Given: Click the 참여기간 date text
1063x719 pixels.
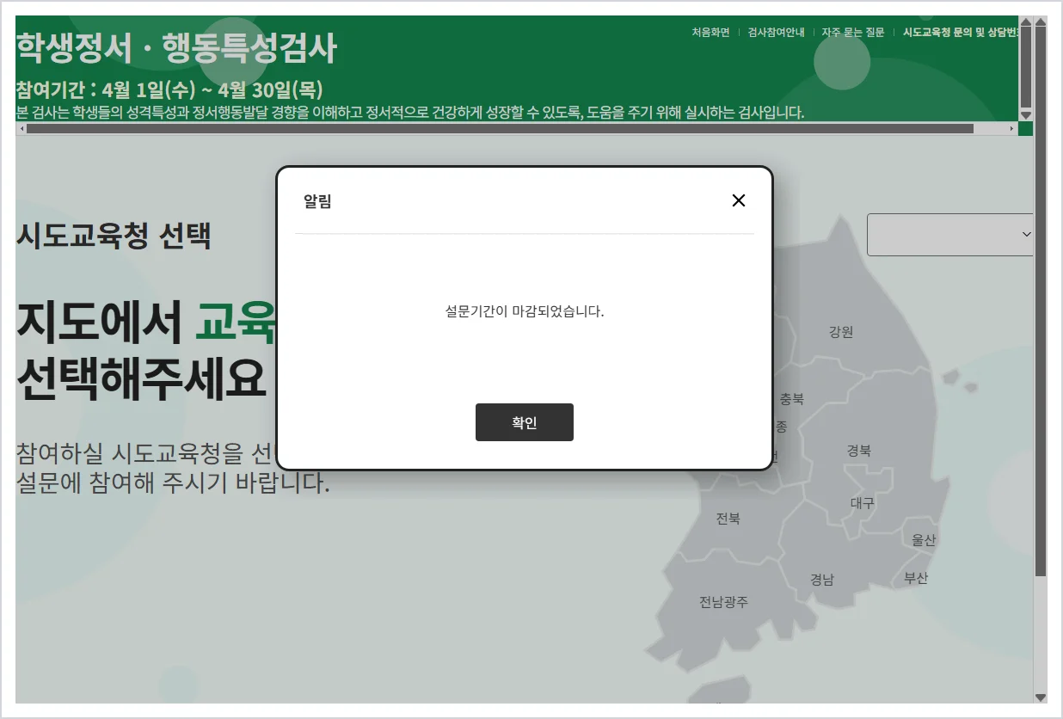Looking at the screenshot, I should coord(169,89).
